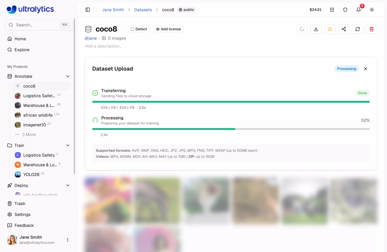Image resolution: width=387 pixels, height=252 pixels.
Task: Refresh the dataset with sync icon
Action: pyautogui.click(x=358, y=29)
